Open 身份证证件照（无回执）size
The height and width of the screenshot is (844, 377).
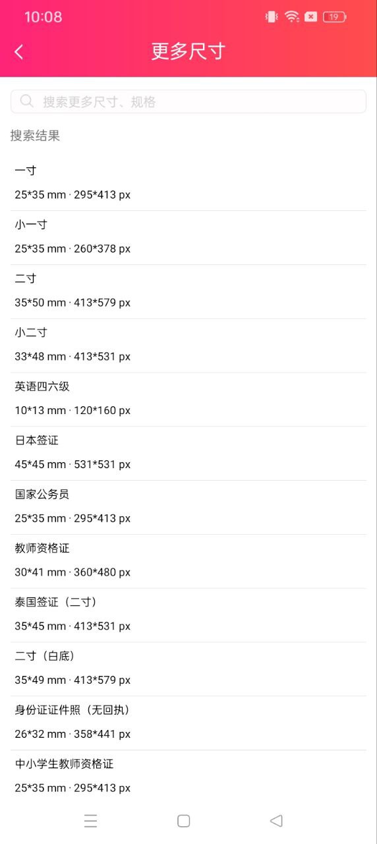pyautogui.click(x=188, y=723)
